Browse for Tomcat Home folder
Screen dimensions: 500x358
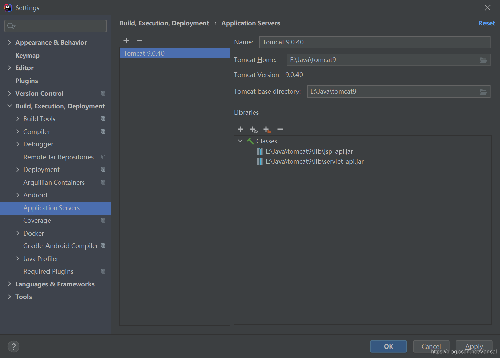point(483,60)
